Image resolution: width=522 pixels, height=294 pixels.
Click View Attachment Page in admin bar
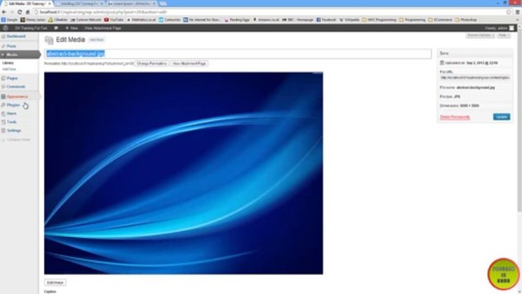pyautogui.click(x=103, y=29)
